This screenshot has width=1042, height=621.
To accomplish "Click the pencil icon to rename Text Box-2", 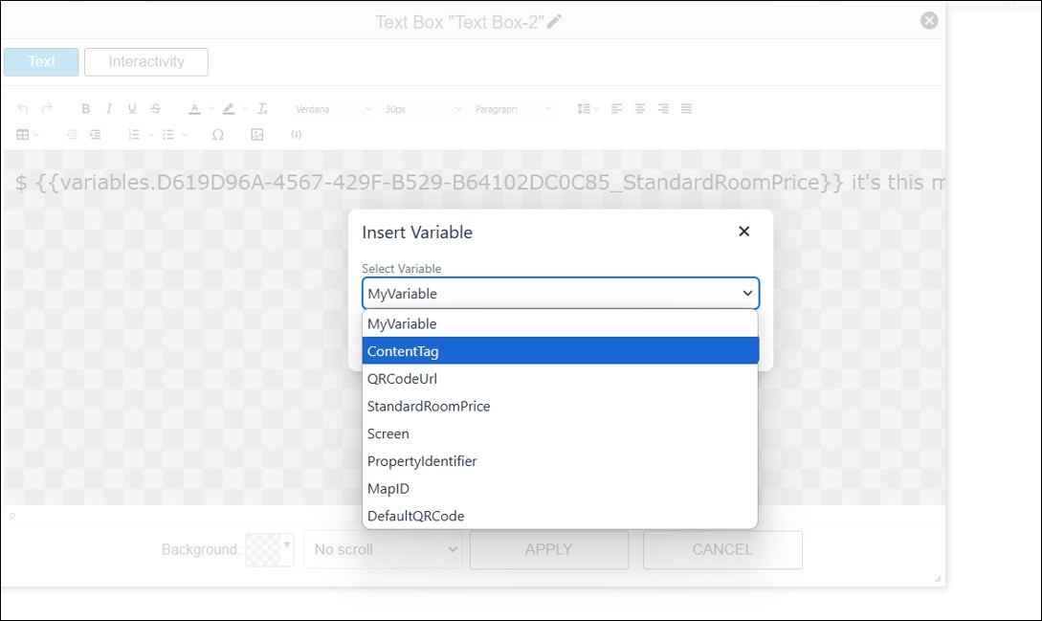I will [554, 21].
